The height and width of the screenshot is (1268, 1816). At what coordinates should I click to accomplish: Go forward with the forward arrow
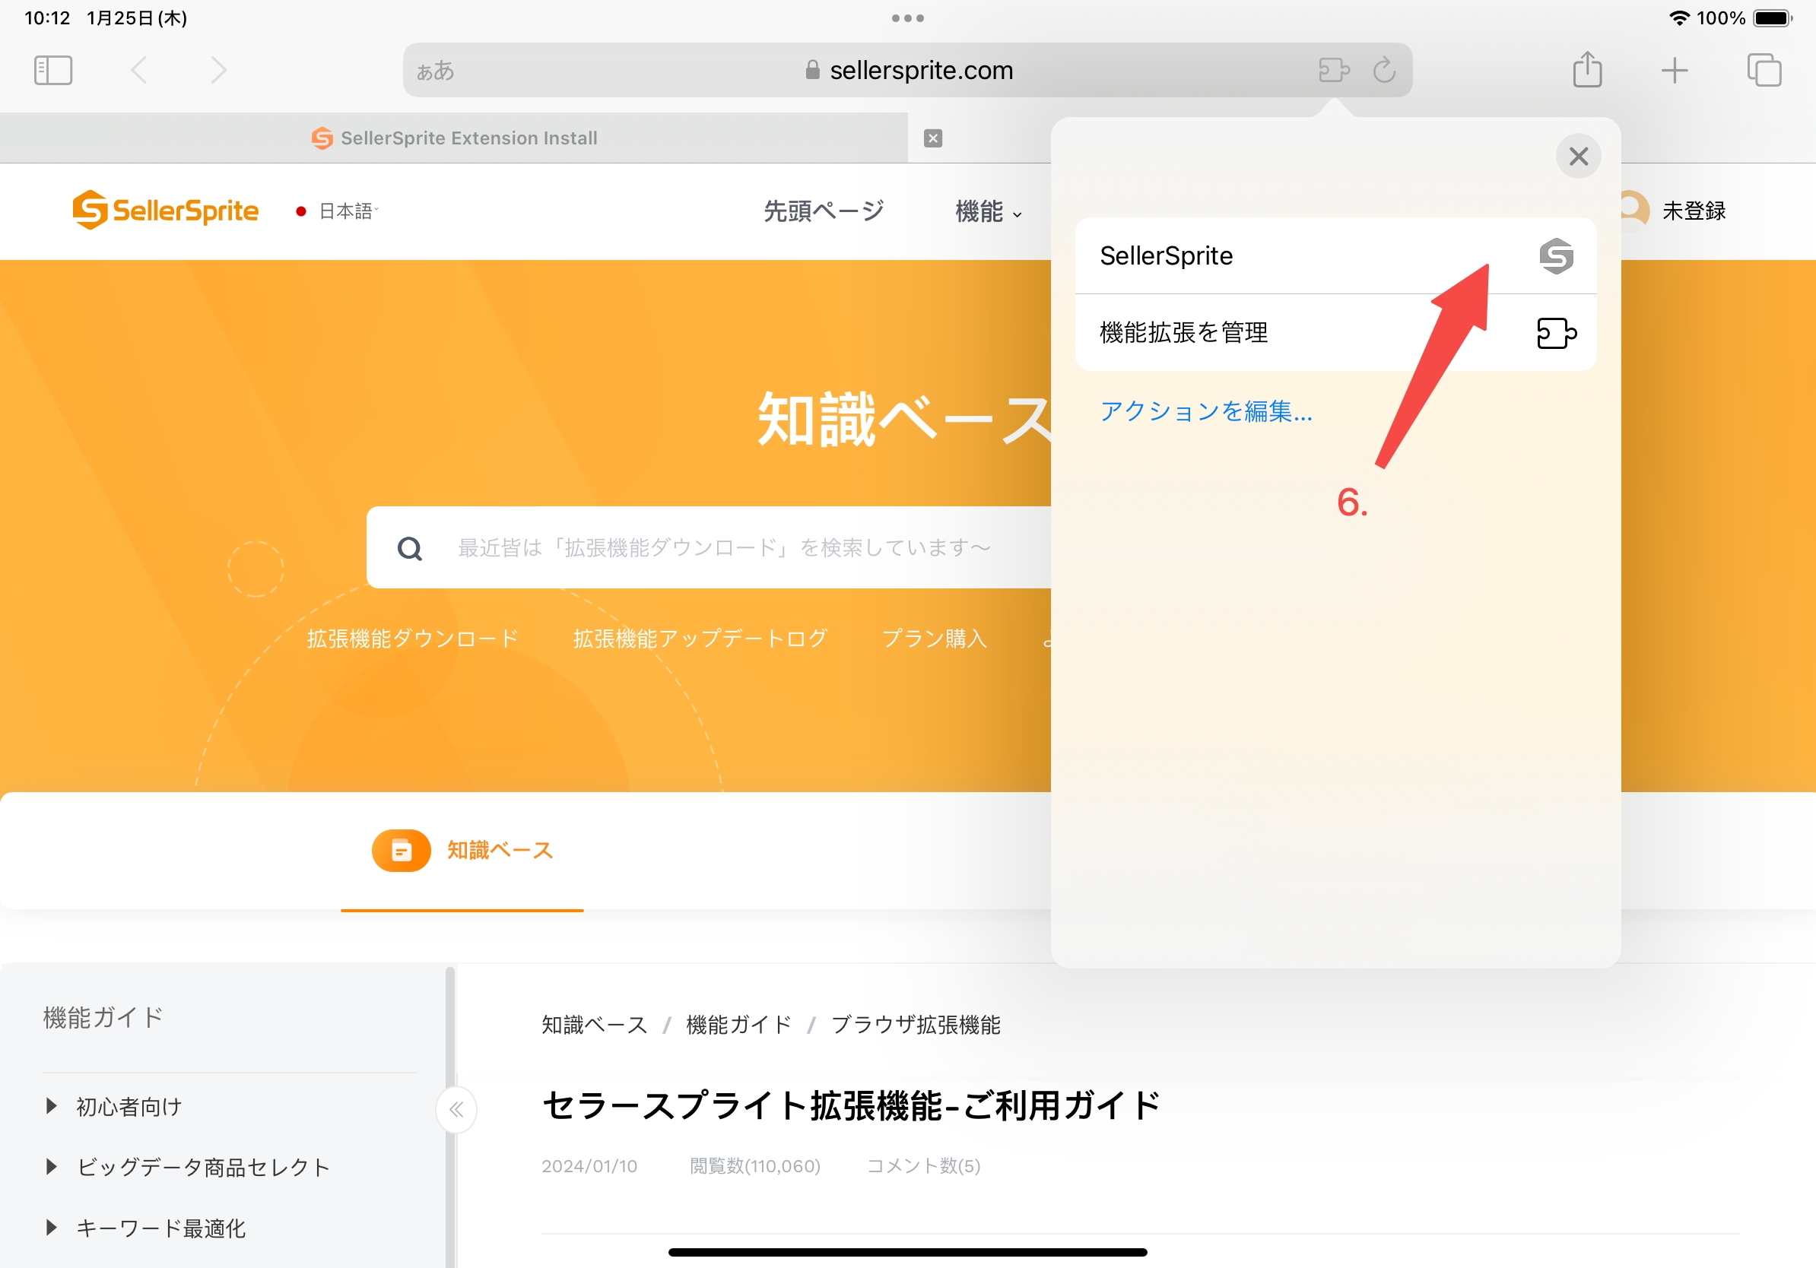pyautogui.click(x=218, y=71)
